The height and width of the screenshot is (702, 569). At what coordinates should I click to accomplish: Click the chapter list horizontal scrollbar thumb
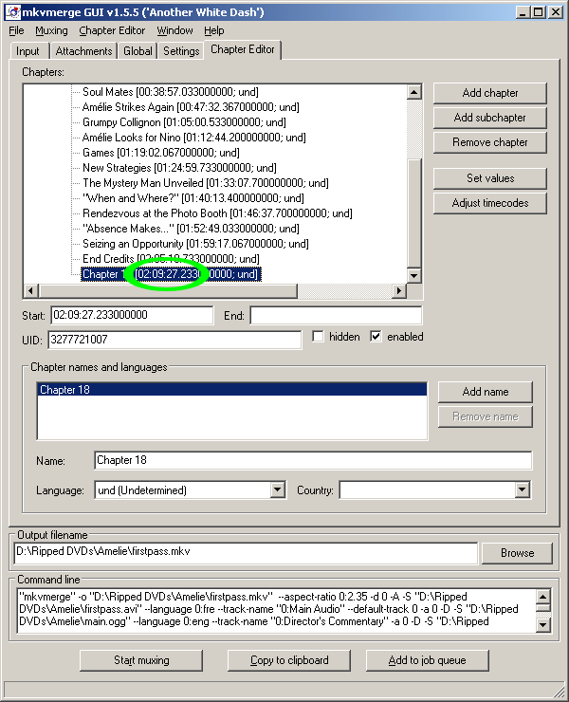click(x=168, y=290)
